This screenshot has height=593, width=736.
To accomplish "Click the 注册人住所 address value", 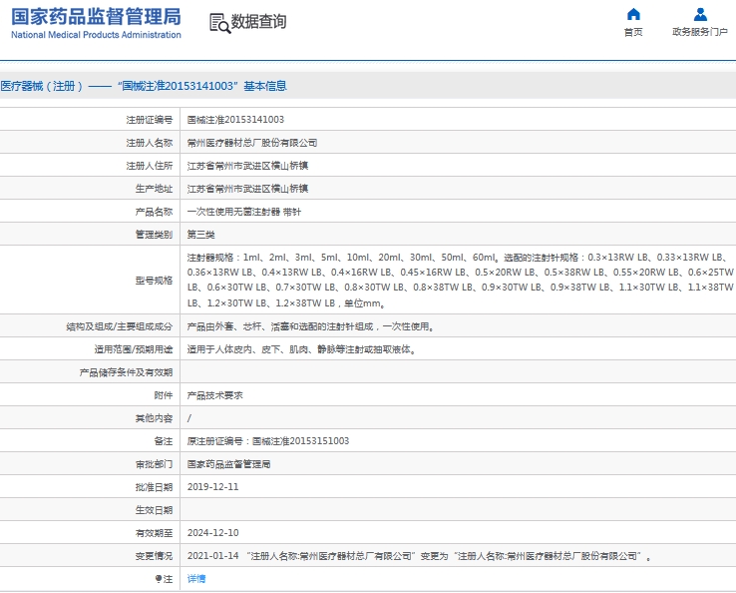I will pos(247,166).
